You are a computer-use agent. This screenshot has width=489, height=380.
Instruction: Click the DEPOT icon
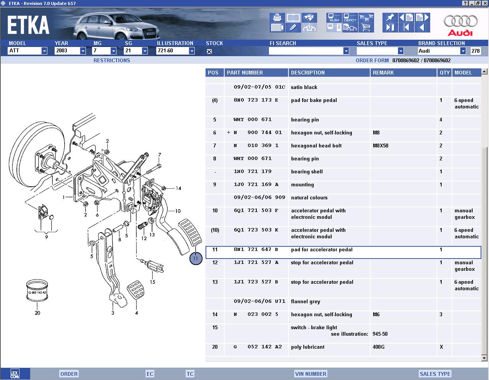pos(350,18)
